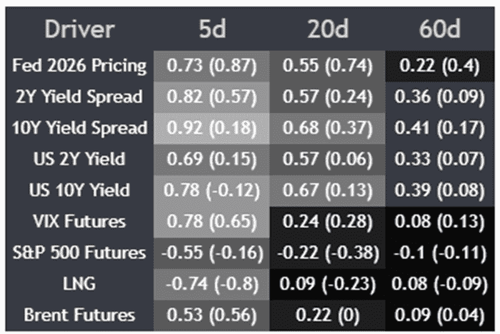Click the Fed 2026 Pricing row label
Viewport: 500px width, 334px height.
click(79, 66)
